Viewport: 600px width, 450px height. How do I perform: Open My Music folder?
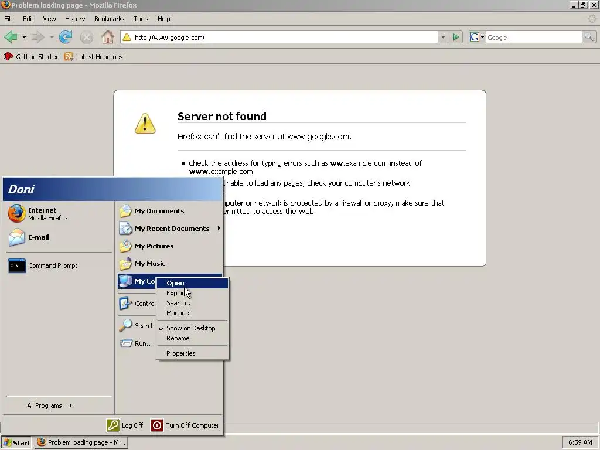click(170, 264)
